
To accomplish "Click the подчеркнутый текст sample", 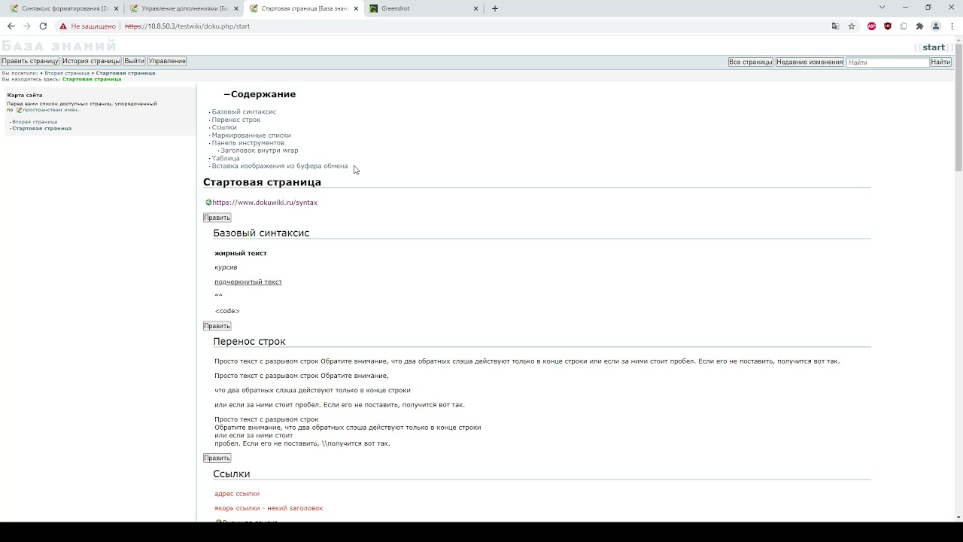I will click(x=248, y=282).
